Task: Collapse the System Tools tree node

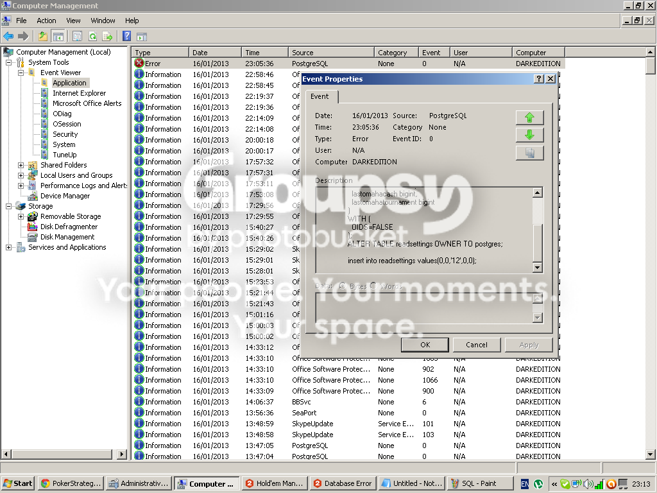Action: click(x=8, y=62)
